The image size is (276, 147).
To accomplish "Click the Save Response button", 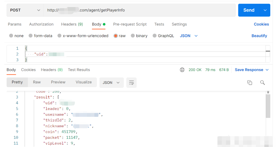I will tap(249, 70).
